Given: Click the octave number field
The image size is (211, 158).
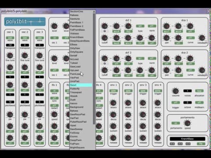Looking at the screenshot, I should click(x=187, y=103).
